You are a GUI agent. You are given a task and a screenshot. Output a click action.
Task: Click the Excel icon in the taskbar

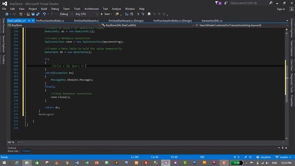[87, 163]
